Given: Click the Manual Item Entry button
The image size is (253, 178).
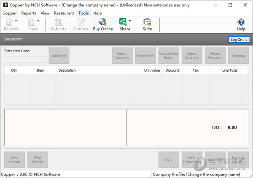Looking at the screenshot, I should point(169,56).
